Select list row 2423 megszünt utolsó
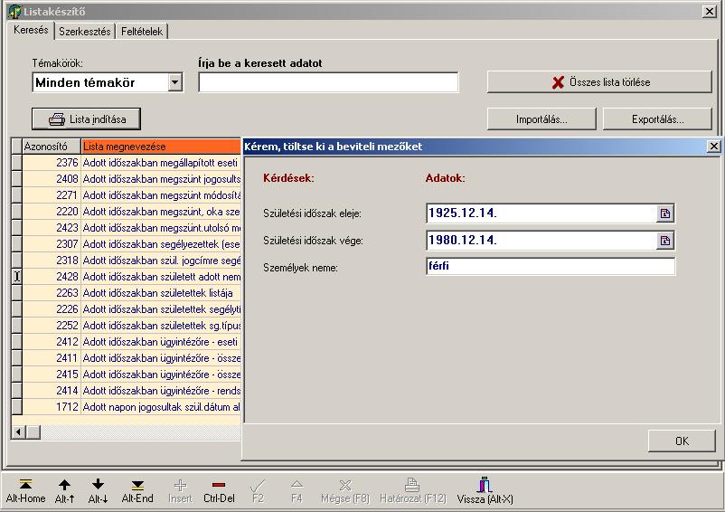This screenshot has width=725, height=512. tap(131, 228)
